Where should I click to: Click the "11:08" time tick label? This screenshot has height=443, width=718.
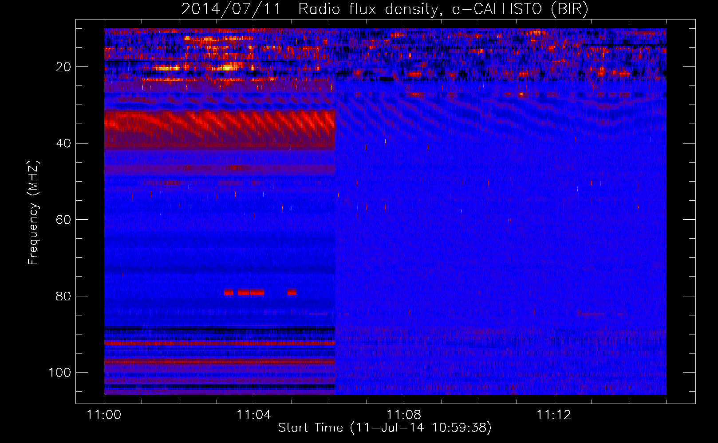pyautogui.click(x=404, y=415)
